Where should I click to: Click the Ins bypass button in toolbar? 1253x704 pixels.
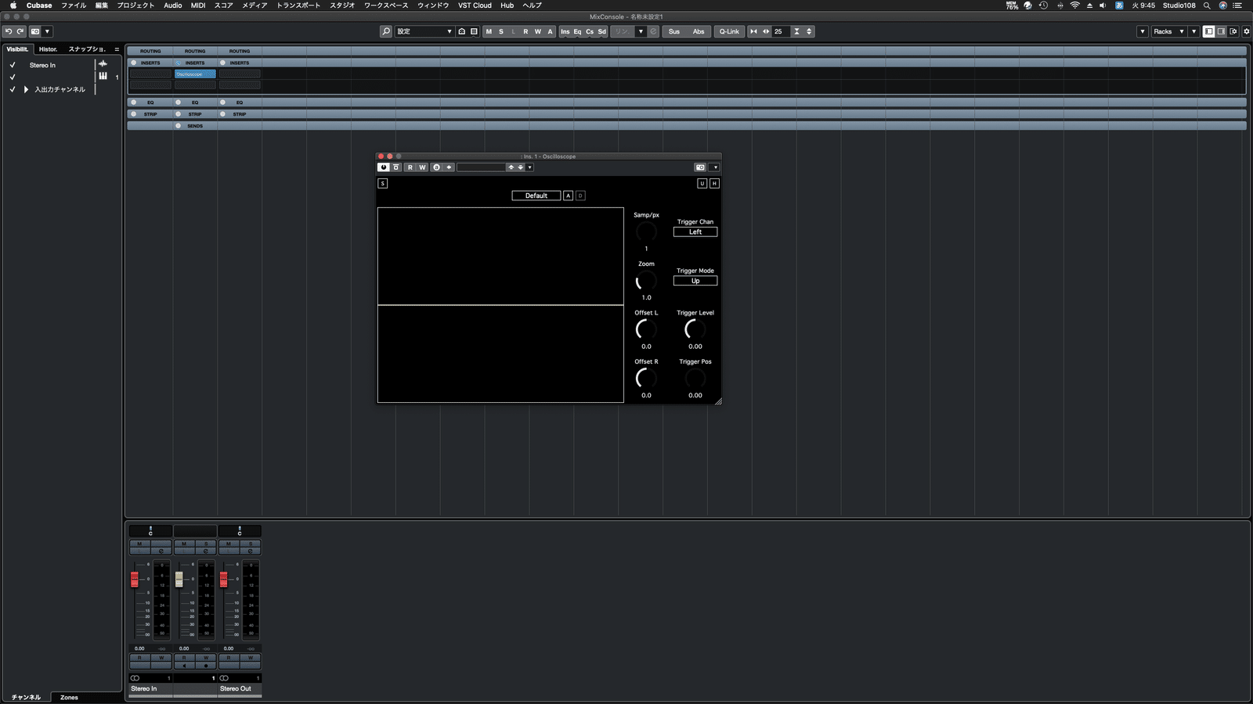(565, 31)
